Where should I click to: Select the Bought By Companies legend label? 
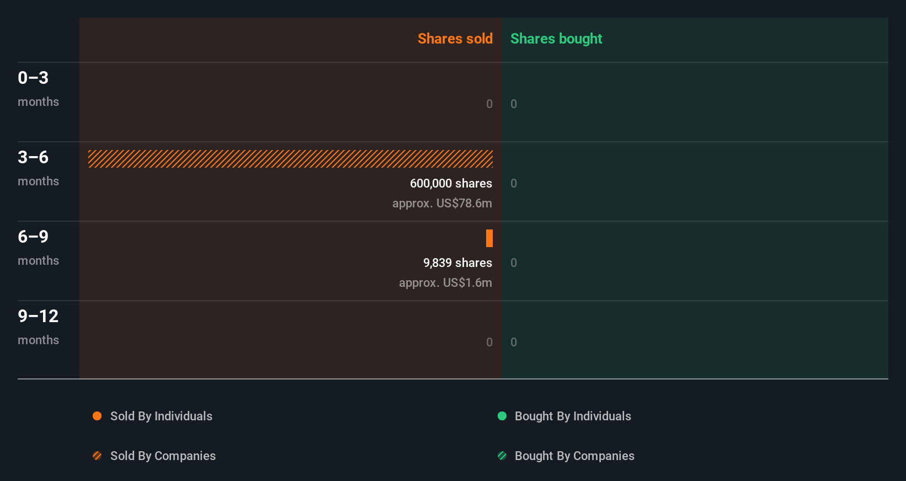point(574,456)
